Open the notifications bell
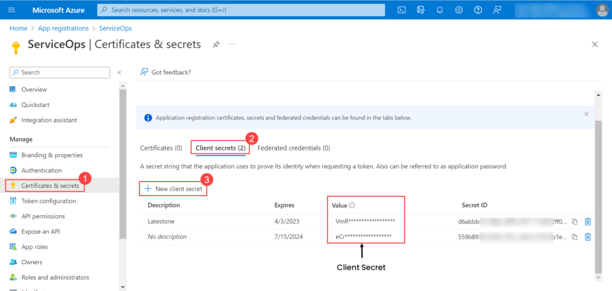Screen dimensions: 612x291 pos(440,10)
